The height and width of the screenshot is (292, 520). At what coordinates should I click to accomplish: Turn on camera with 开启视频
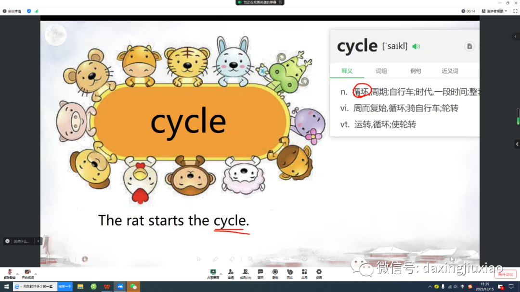tap(27, 273)
